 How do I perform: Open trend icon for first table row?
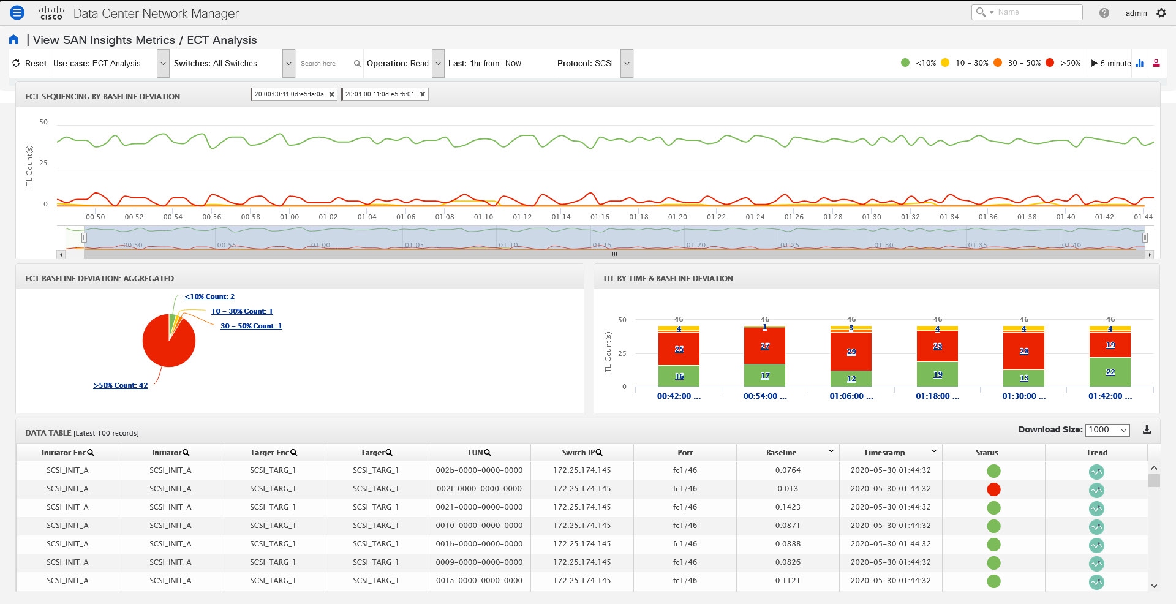click(x=1096, y=472)
